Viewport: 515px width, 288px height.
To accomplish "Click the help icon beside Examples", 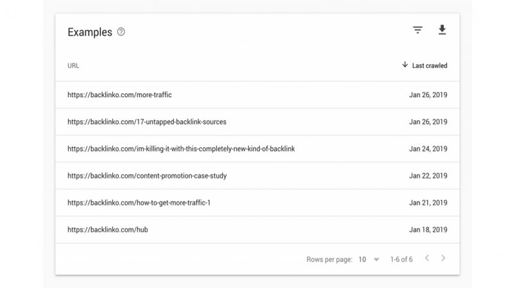I will pos(121,32).
